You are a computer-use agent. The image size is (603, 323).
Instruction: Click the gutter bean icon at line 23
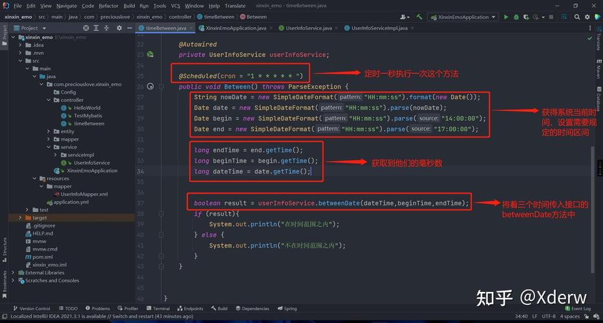pos(151,55)
